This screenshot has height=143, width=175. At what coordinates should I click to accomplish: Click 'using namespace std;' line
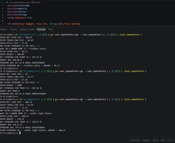tap(20, 18)
